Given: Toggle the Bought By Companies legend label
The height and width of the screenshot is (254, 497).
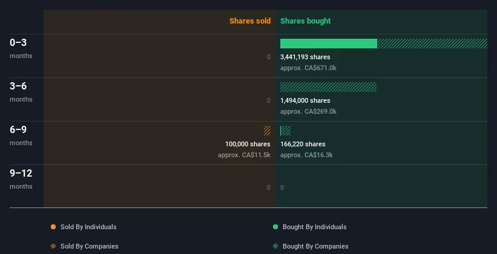Looking at the screenshot, I should [x=315, y=247].
